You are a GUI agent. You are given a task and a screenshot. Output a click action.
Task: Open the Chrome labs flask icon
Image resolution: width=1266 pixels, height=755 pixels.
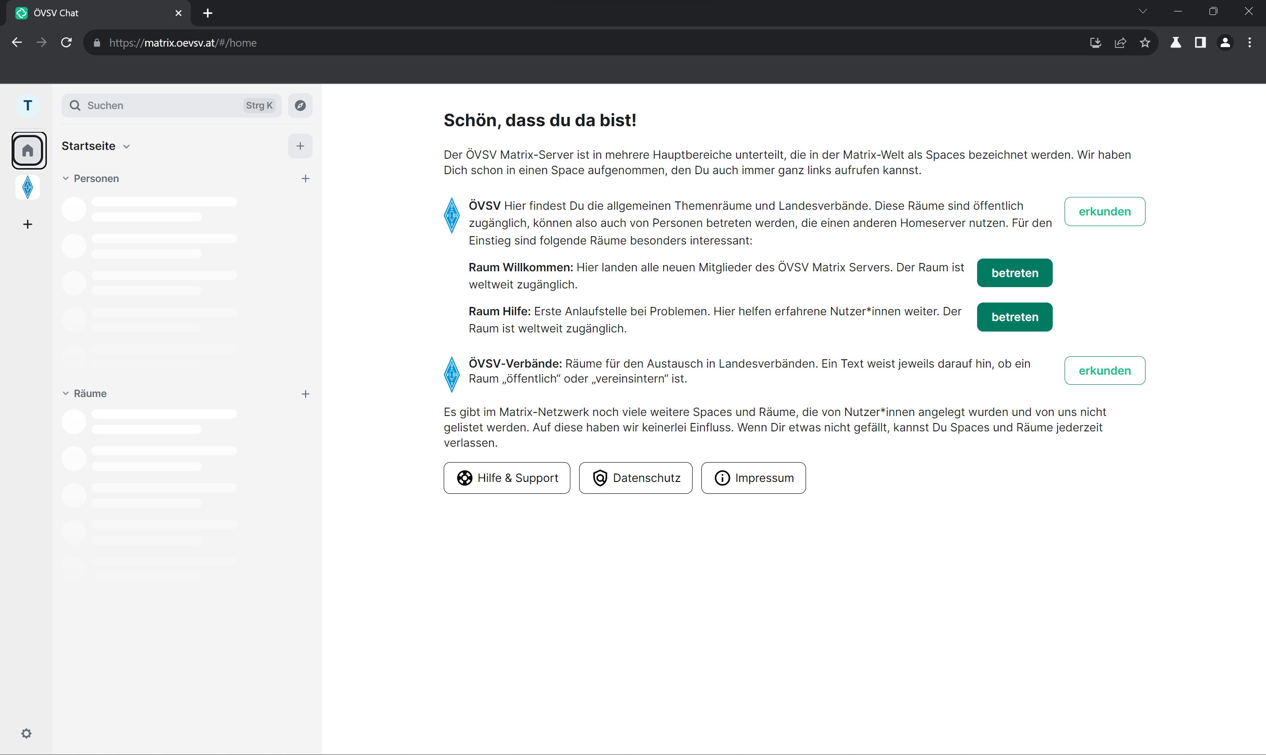tap(1175, 42)
